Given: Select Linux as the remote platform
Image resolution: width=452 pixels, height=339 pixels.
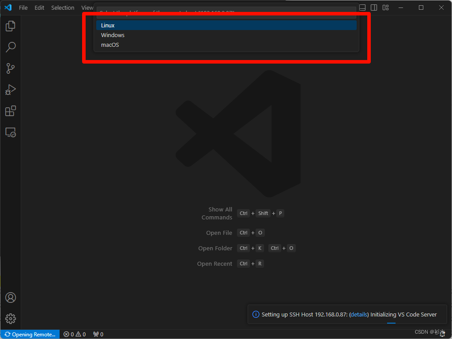Looking at the screenshot, I should tap(226, 25).
